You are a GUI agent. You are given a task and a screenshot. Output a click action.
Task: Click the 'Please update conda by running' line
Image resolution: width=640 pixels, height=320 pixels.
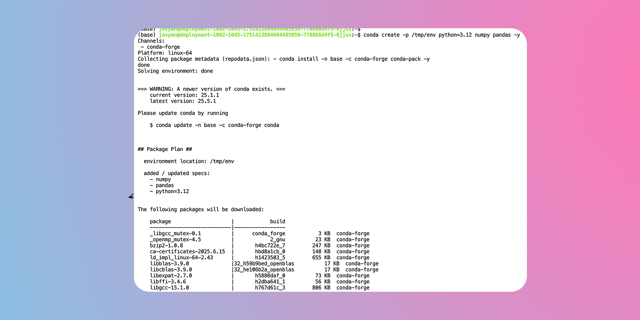(183, 113)
